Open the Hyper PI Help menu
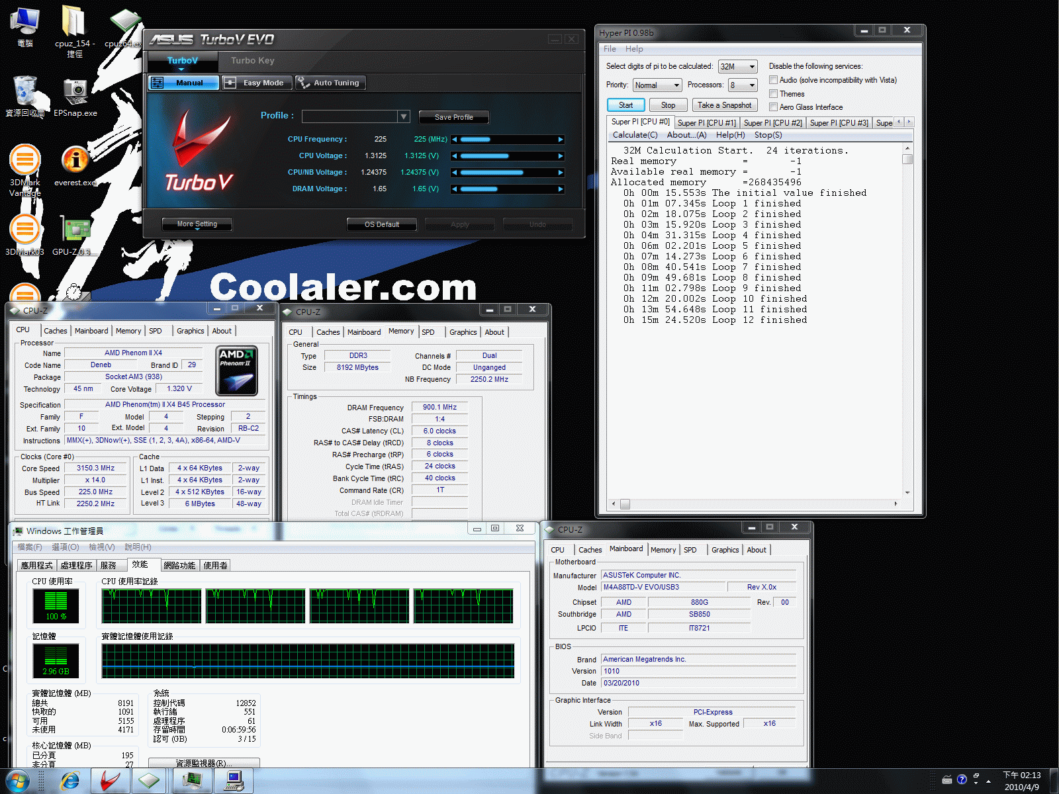This screenshot has height=794, width=1059. point(634,49)
